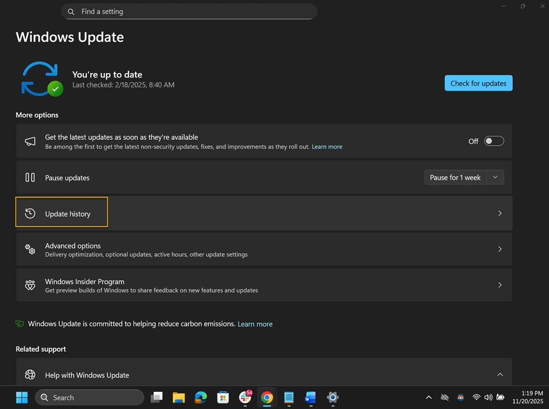This screenshot has height=409, width=549.
Task: Open Google Chrome from the taskbar
Action: pyautogui.click(x=267, y=397)
